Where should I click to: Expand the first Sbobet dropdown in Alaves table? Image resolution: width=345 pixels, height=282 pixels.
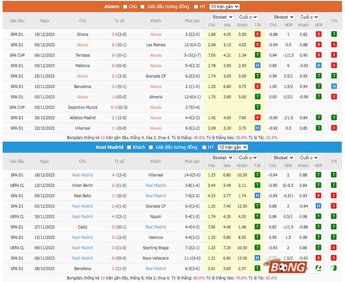click(x=222, y=17)
